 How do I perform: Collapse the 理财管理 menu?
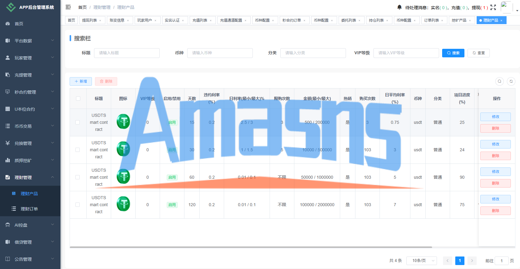[x=30, y=177]
